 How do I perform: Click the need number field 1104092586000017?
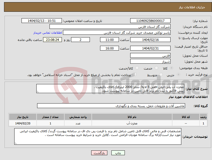pyautogui.click(x=150, y=21)
